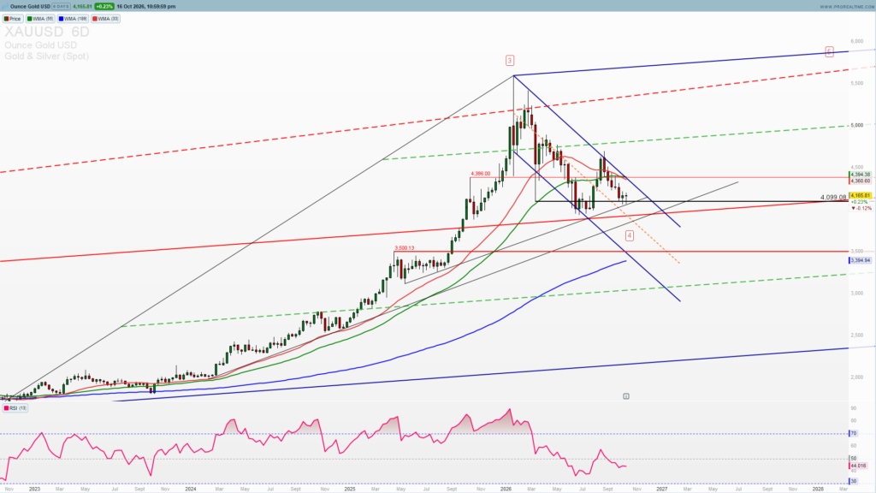Click the 2027 label on time axis
876x493 pixels.
pyautogui.click(x=661, y=489)
